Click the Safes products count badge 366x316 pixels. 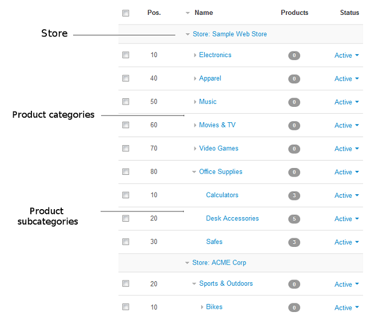click(x=294, y=242)
